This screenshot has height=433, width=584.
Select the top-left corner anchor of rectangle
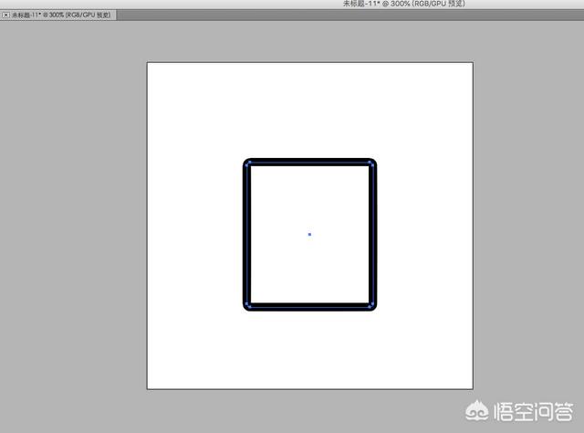pyautogui.click(x=249, y=163)
